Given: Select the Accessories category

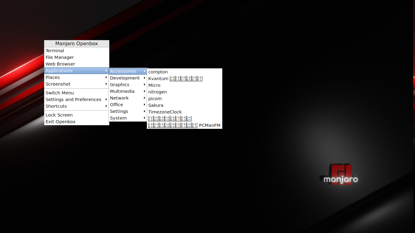Looking at the screenshot, I should [x=128, y=71].
